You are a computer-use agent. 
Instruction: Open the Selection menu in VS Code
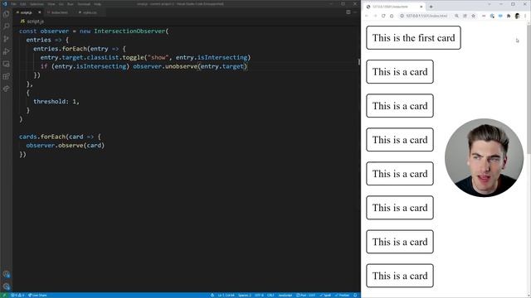[37, 4]
